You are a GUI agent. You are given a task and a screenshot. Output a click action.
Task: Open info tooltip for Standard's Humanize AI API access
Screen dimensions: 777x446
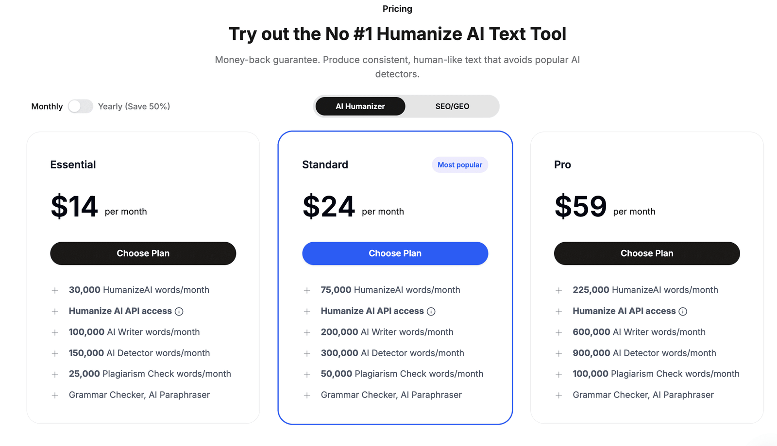pos(432,311)
